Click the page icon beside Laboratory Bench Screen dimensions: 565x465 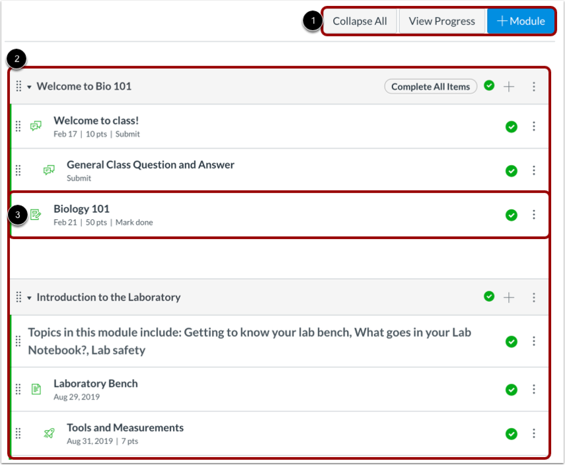click(36, 389)
